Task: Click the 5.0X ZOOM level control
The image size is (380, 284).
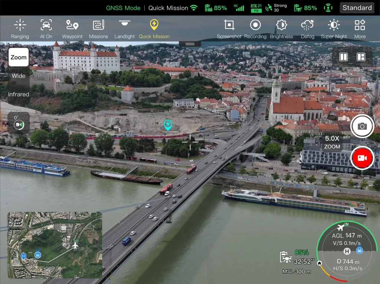Action: pyautogui.click(x=332, y=142)
